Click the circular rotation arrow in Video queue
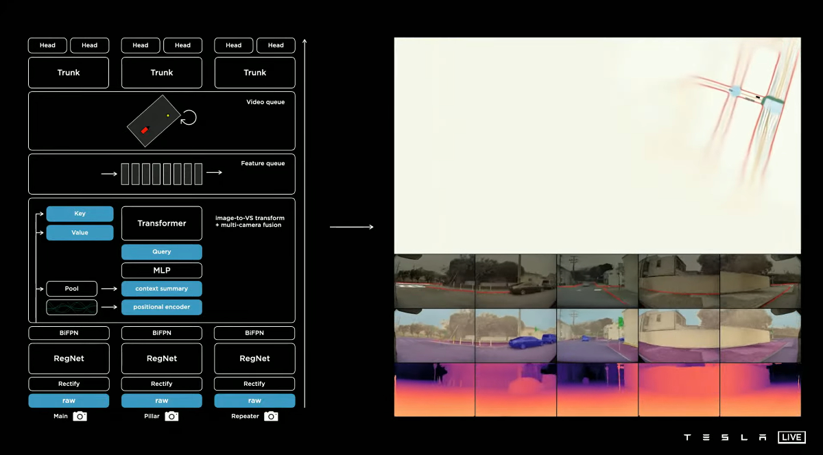This screenshot has width=823, height=455. point(189,118)
